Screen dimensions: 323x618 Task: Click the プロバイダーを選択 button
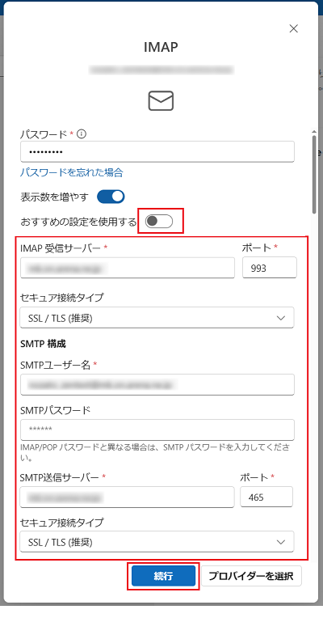click(251, 576)
